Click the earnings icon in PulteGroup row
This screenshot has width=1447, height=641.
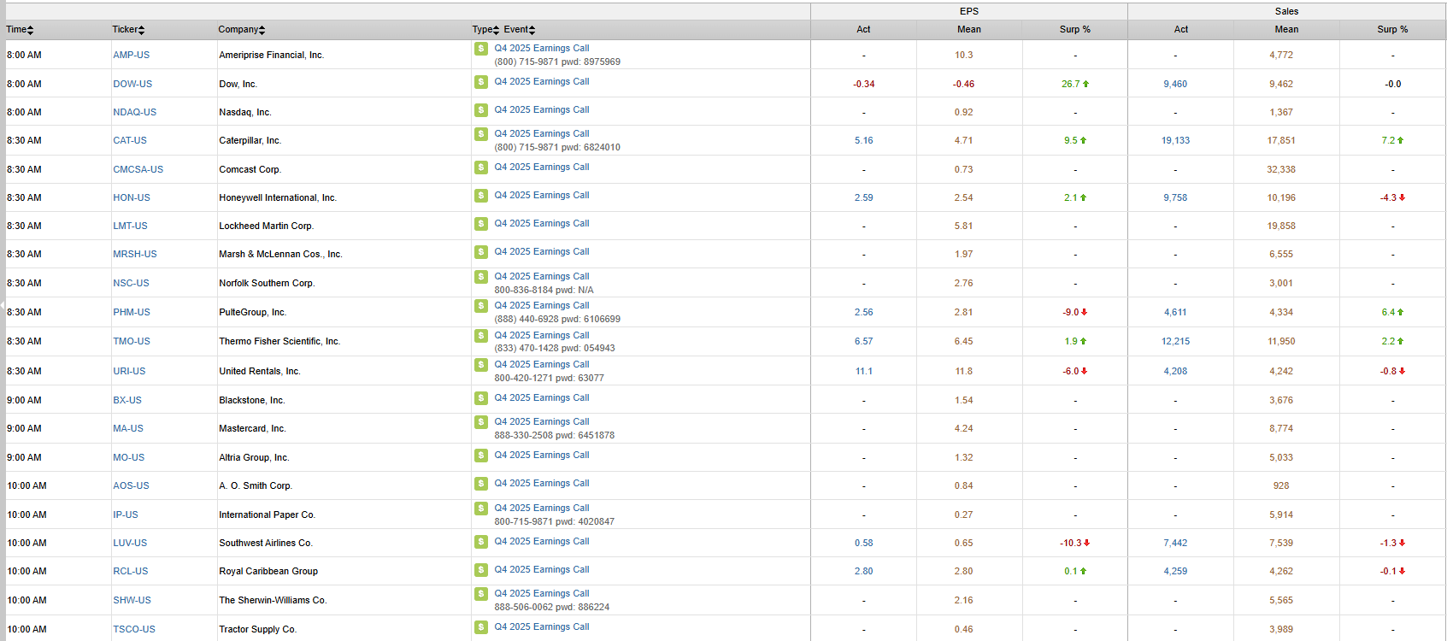[x=481, y=306]
